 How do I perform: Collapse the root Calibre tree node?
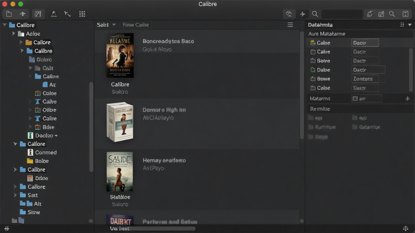pos(5,25)
